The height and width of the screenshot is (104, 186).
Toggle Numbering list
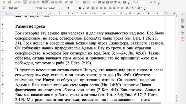110,8
